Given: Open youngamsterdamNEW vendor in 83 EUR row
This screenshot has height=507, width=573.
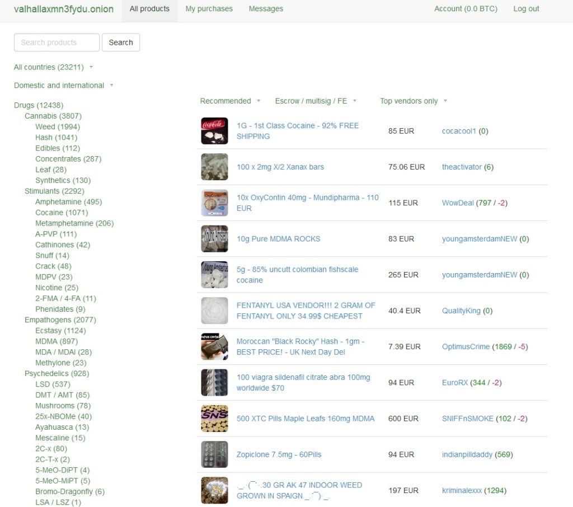Looking at the screenshot, I should 480,239.
